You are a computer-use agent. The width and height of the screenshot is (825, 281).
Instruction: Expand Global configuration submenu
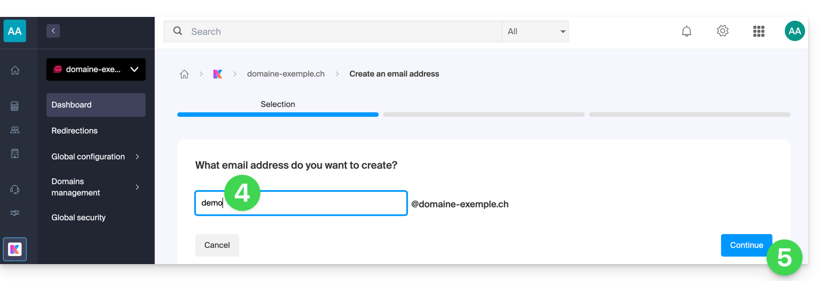tap(96, 156)
